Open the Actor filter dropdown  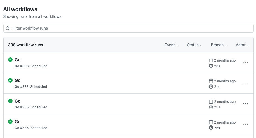pyautogui.click(x=242, y=45)
